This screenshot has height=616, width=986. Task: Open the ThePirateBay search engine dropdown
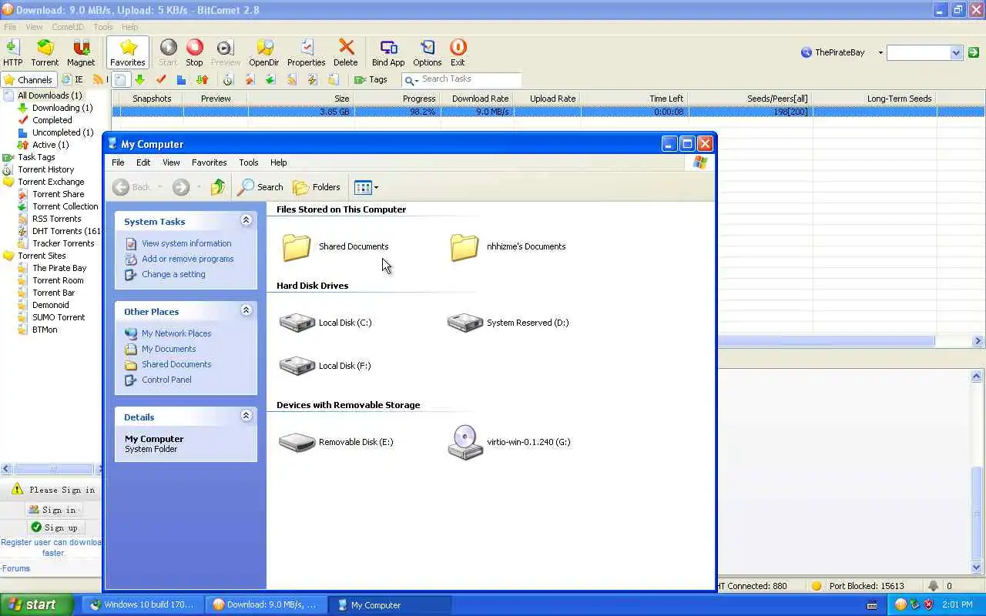[x=880, y=52]
